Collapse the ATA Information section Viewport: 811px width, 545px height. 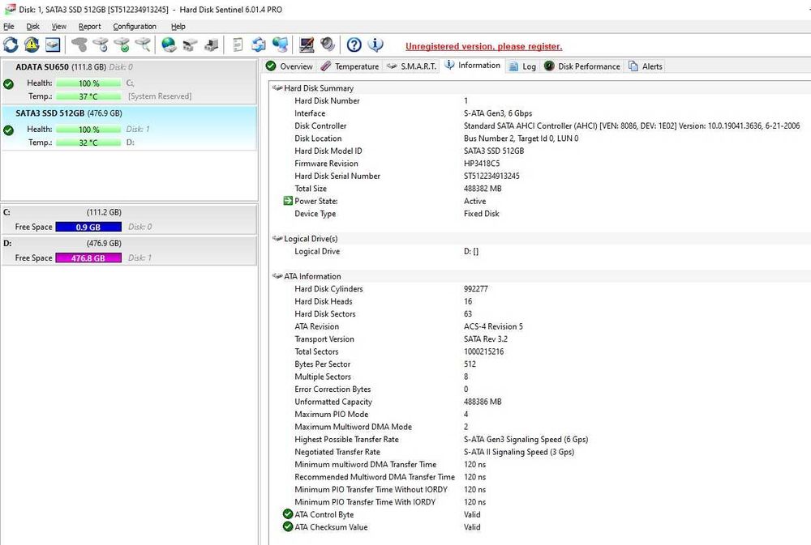[277, 276]
